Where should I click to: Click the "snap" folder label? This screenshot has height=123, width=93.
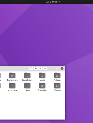(x=27, y=90)
